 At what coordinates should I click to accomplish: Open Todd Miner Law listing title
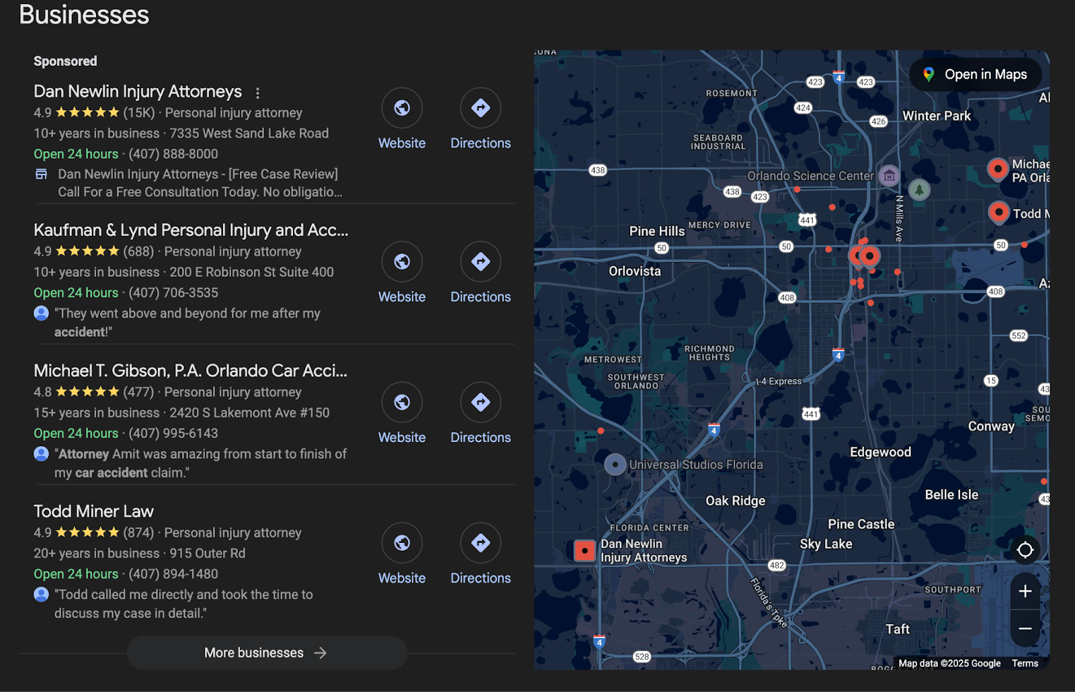click(93, 511)
